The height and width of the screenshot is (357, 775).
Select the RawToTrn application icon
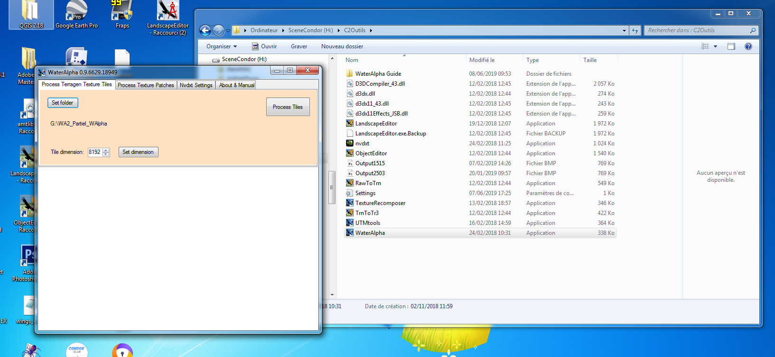350,183
